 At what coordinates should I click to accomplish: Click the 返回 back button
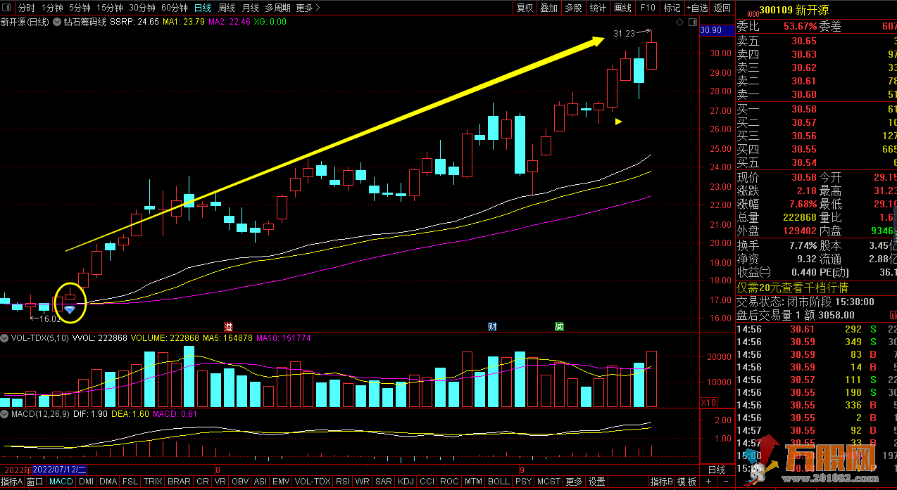(722, 8)
